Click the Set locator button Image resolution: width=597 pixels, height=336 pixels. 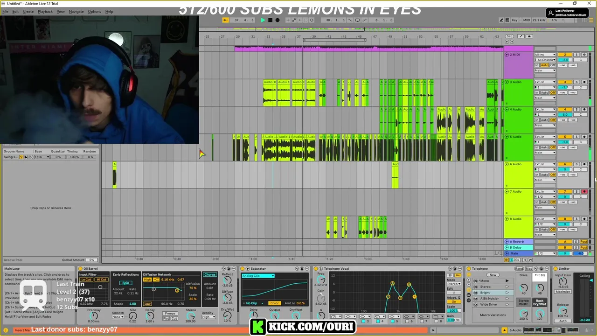(x=509, y=36)
